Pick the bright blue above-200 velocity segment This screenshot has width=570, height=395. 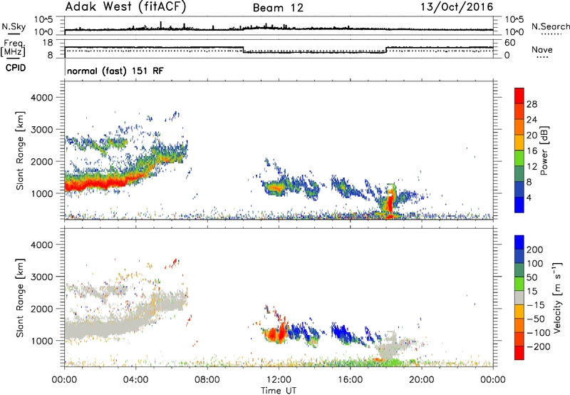519,242
